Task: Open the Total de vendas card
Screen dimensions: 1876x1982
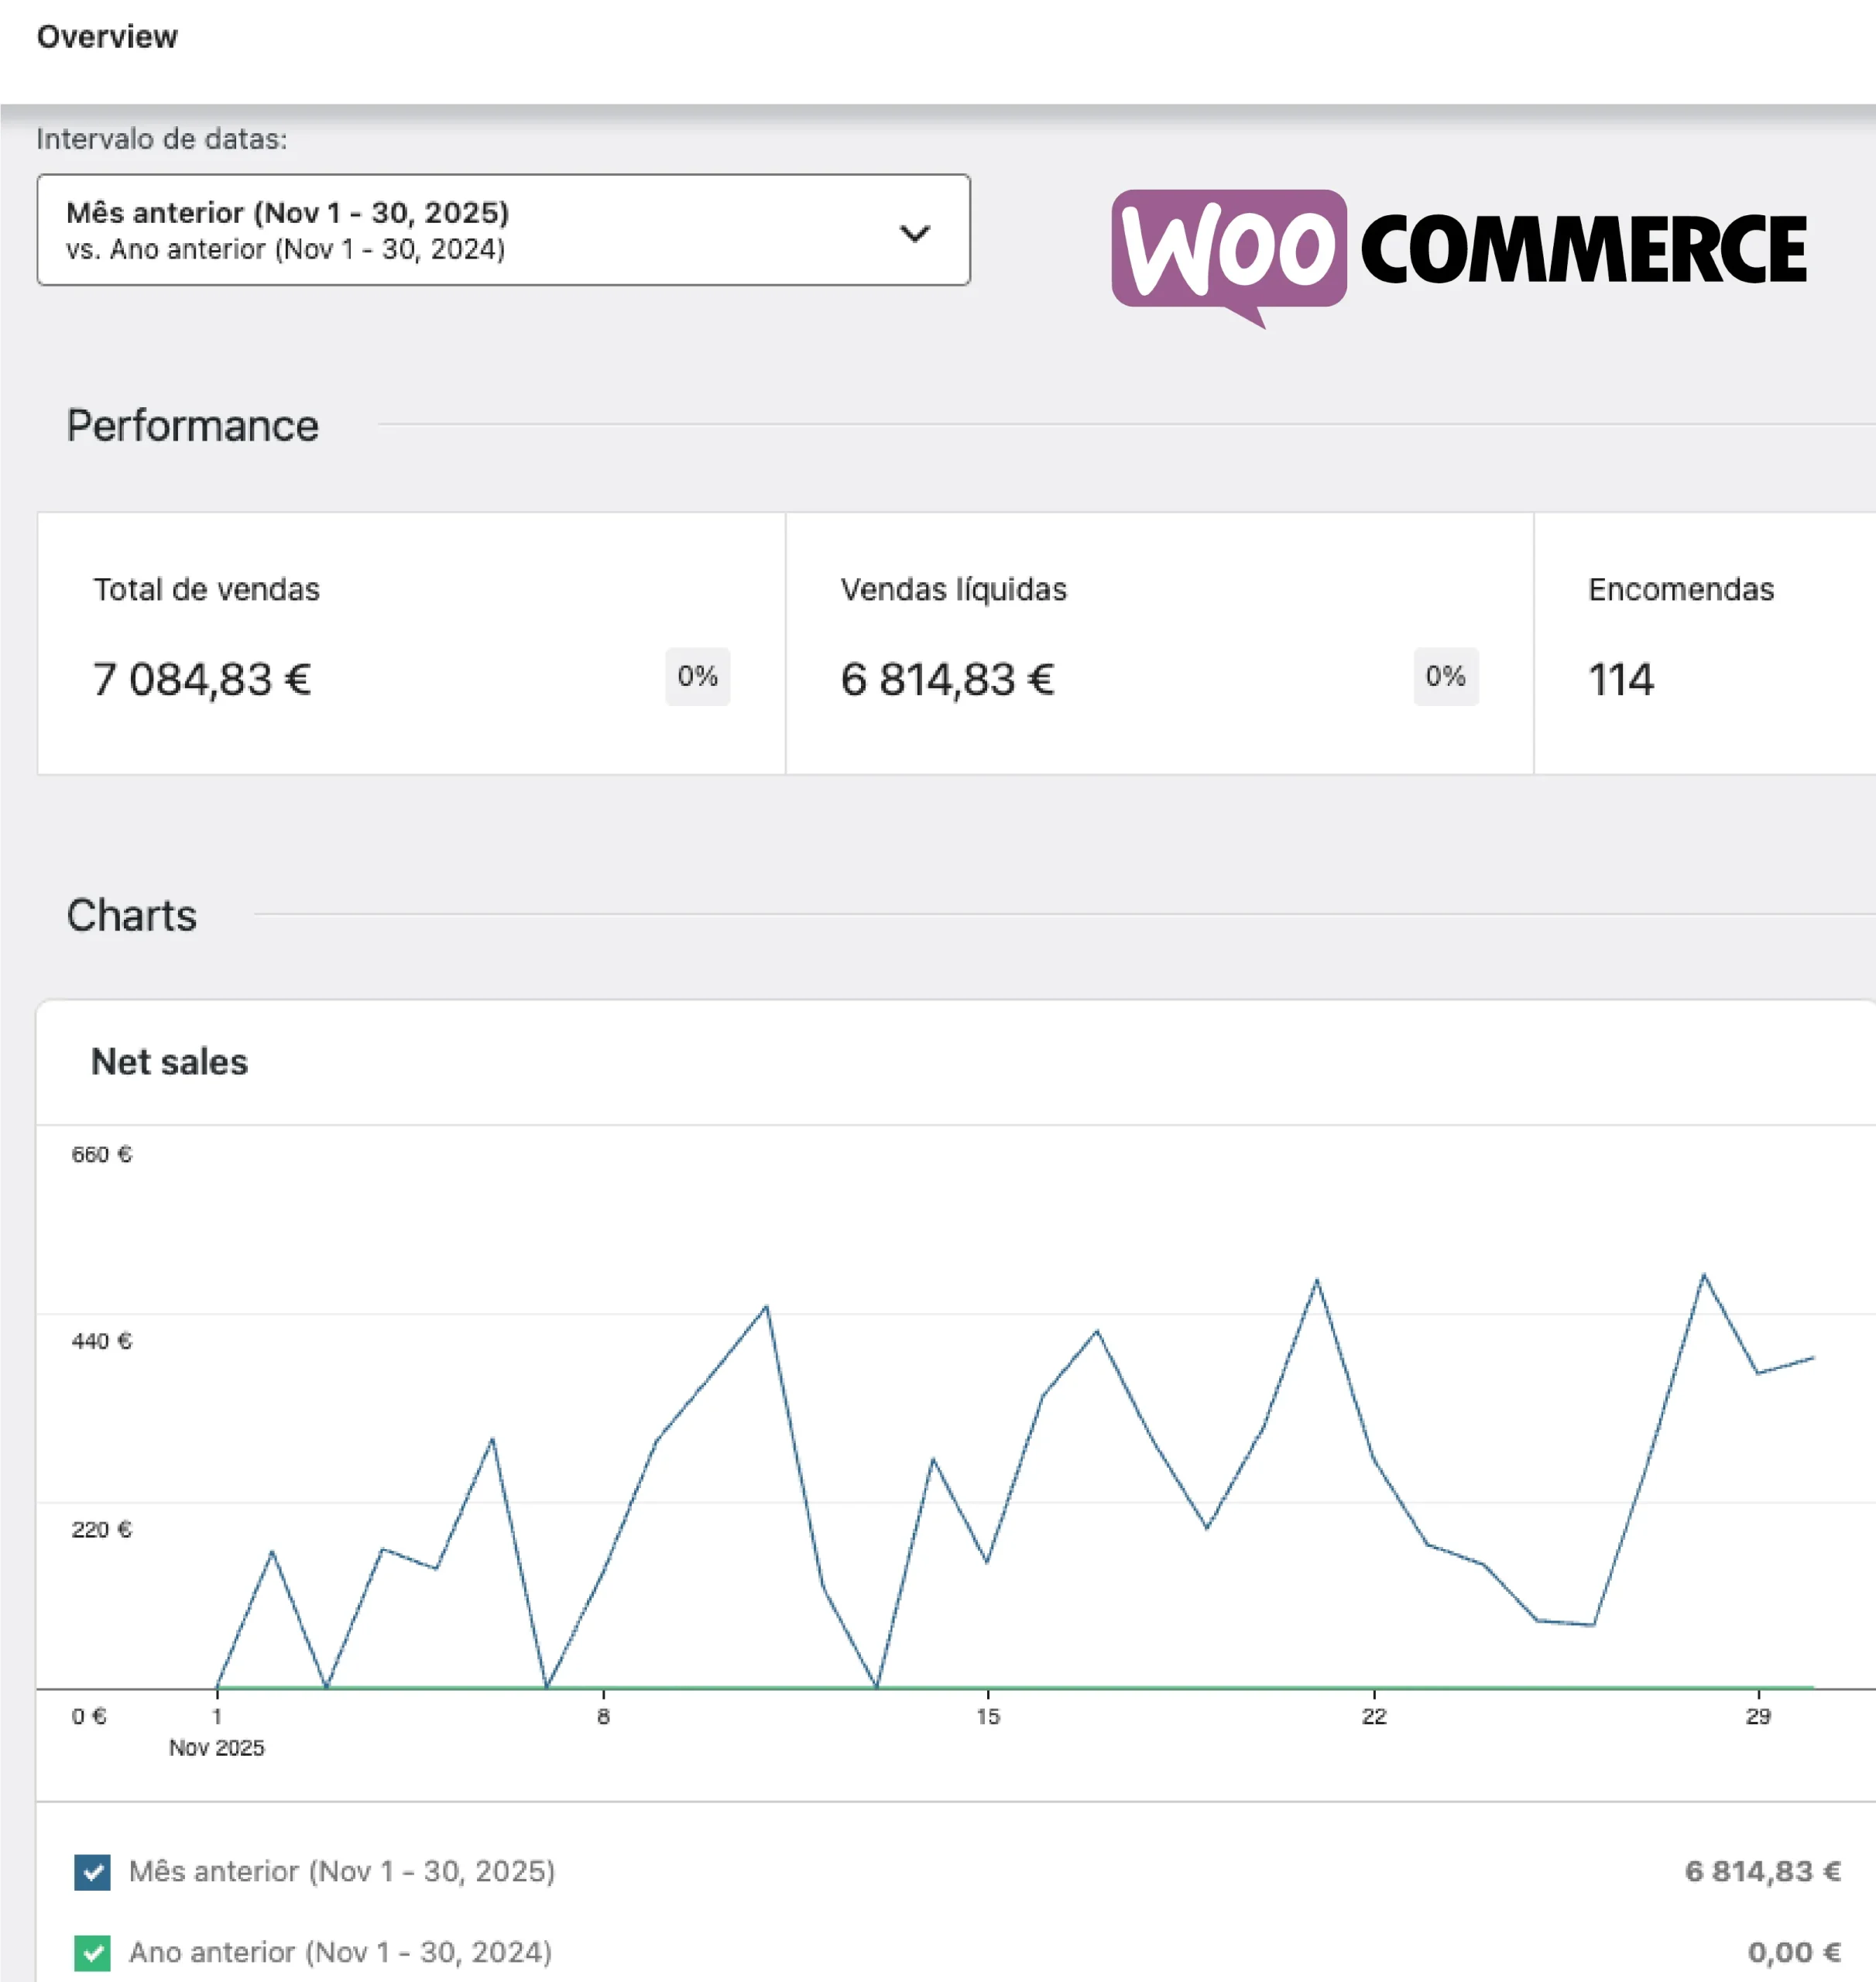Action: [x=410, y=643]
